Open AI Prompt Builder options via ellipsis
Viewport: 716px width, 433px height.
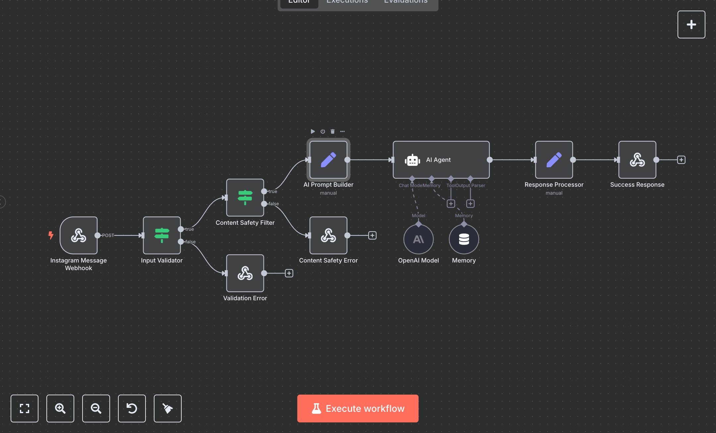pyautogui.click(x=342, y=131)
